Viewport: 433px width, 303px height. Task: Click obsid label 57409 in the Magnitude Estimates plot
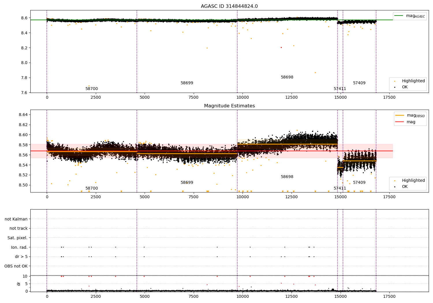pos(359,183)
